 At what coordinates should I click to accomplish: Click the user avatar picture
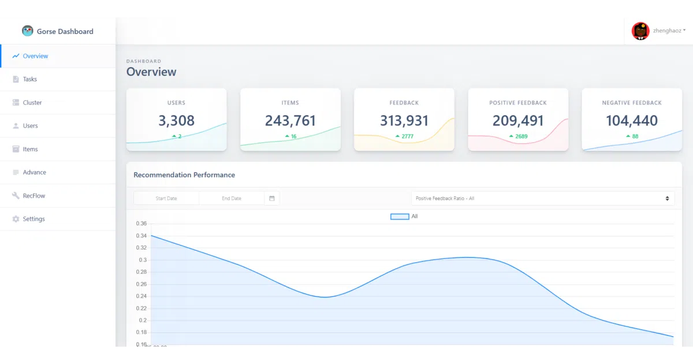(640, 31)
